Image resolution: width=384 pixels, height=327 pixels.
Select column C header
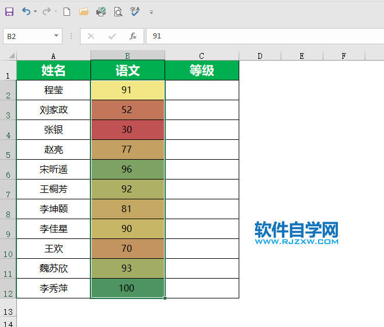tap(202, 55)
